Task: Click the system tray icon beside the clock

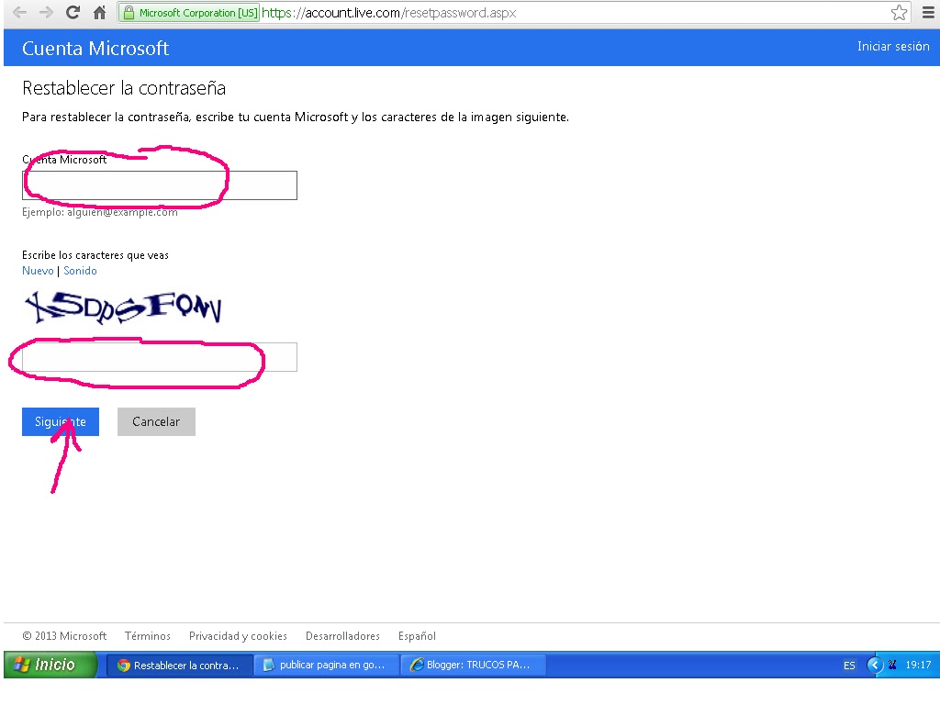Action: click(x=892, y=665)
